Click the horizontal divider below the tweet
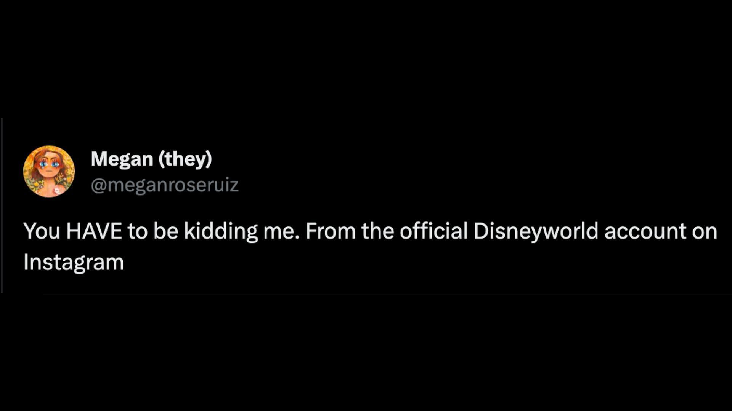732x411 pixels. coord(385,293)
